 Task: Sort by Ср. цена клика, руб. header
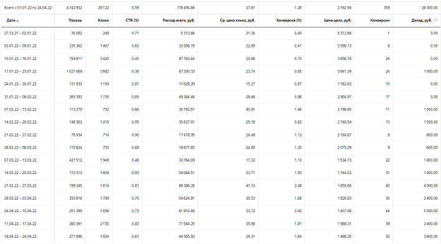point(238,21)
